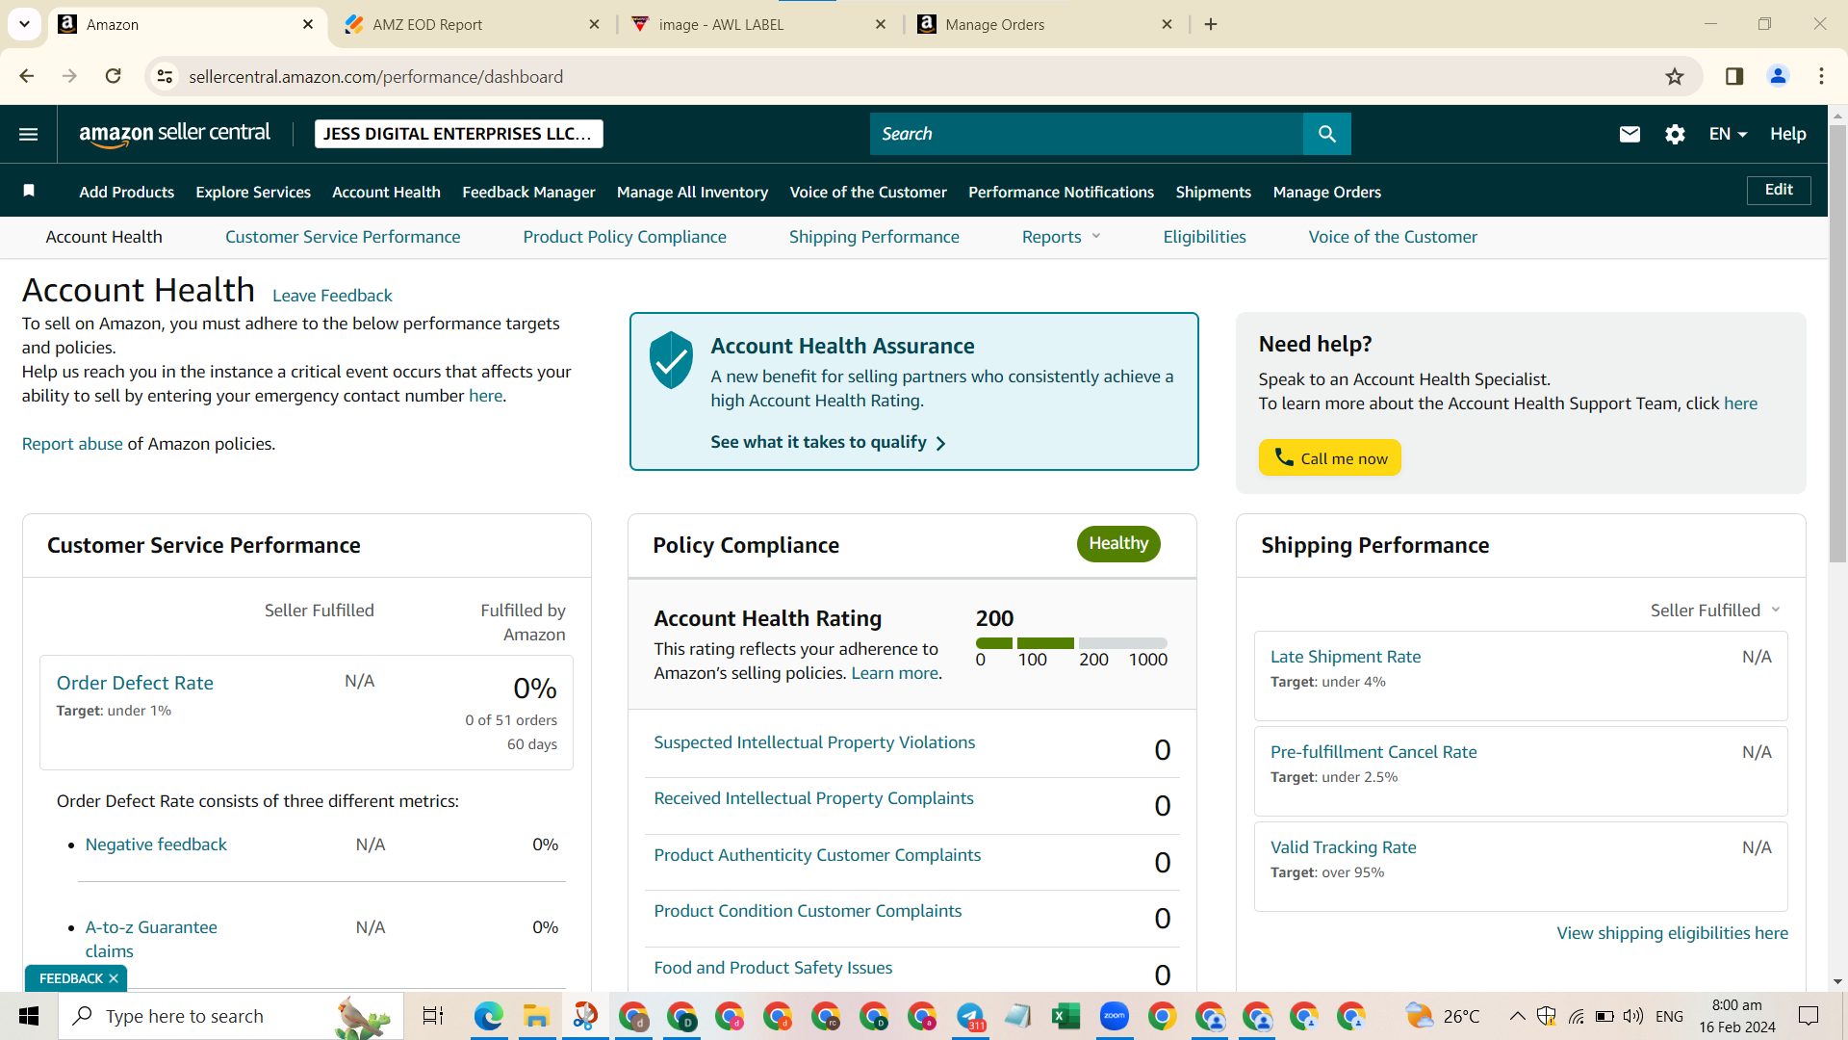Open Task View on the taskbar

click(433, 1016)
